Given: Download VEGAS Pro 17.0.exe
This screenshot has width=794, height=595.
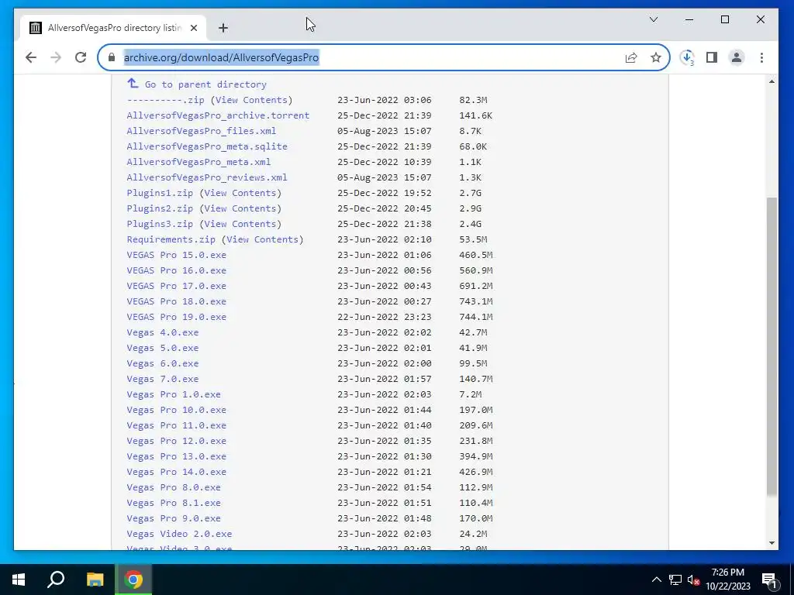Looking at the screenshot, I should tap(176, 286).
